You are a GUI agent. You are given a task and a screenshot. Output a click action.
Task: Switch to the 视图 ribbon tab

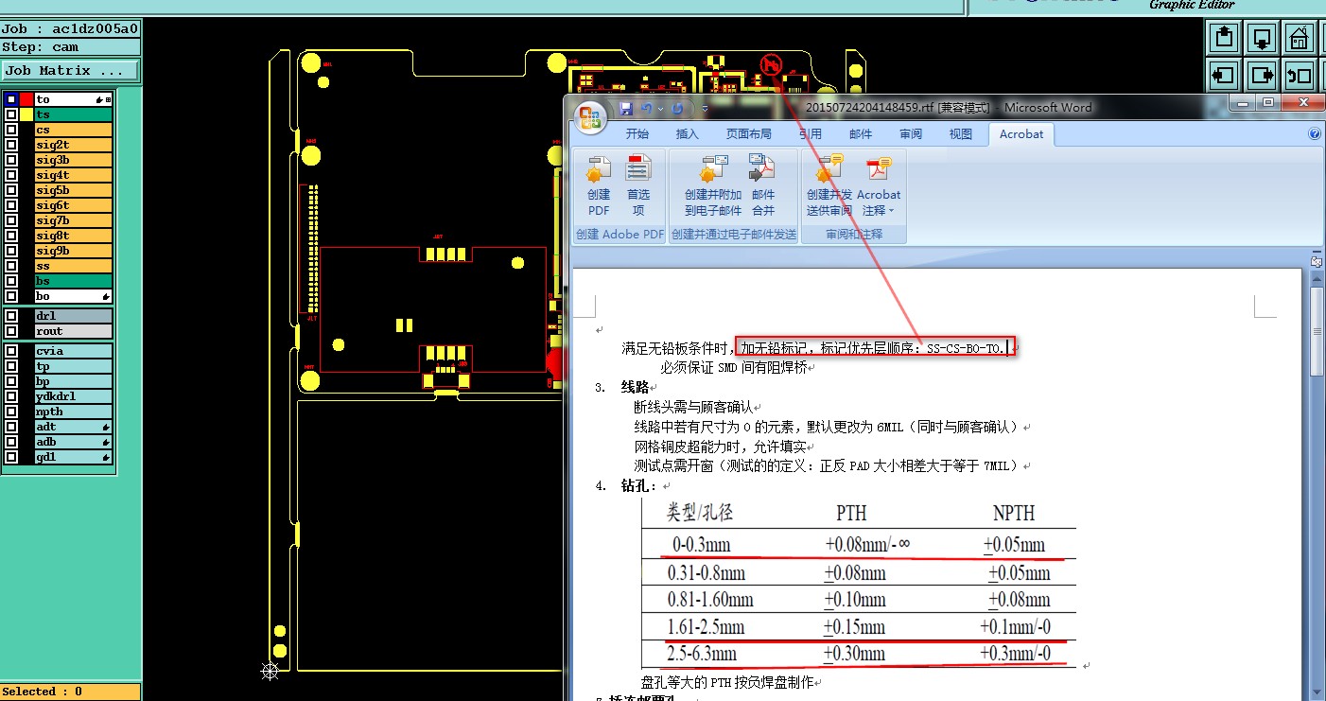tap(961, 134)
